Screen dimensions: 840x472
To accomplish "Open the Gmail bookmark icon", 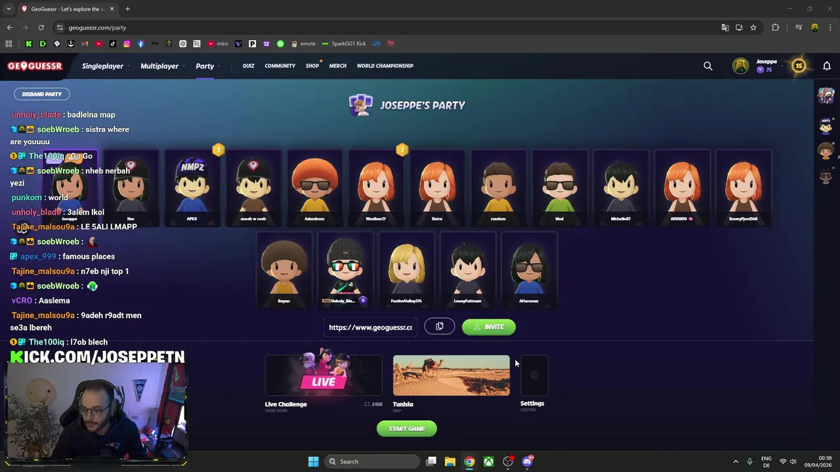I will 85,43.
